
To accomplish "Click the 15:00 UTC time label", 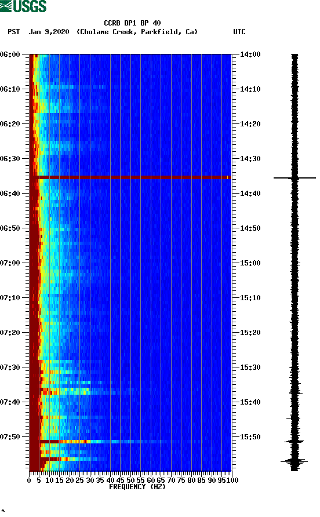I will 250,263.
